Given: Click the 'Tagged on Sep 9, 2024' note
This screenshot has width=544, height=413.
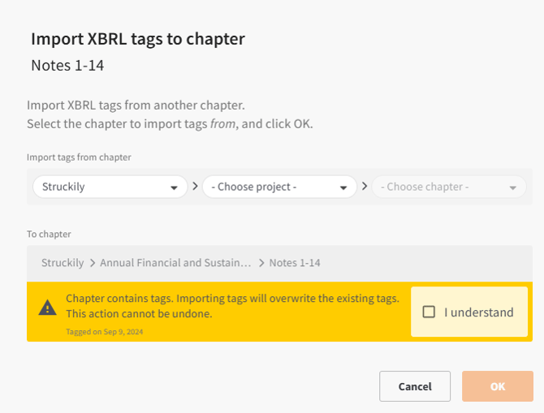Looking at the screenshot, I should click(103, 331).
